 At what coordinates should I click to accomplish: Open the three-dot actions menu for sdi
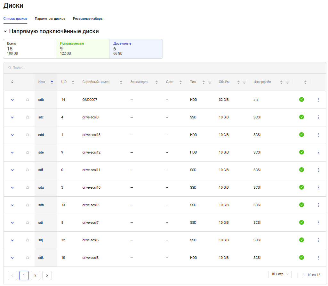pos(318,222)
